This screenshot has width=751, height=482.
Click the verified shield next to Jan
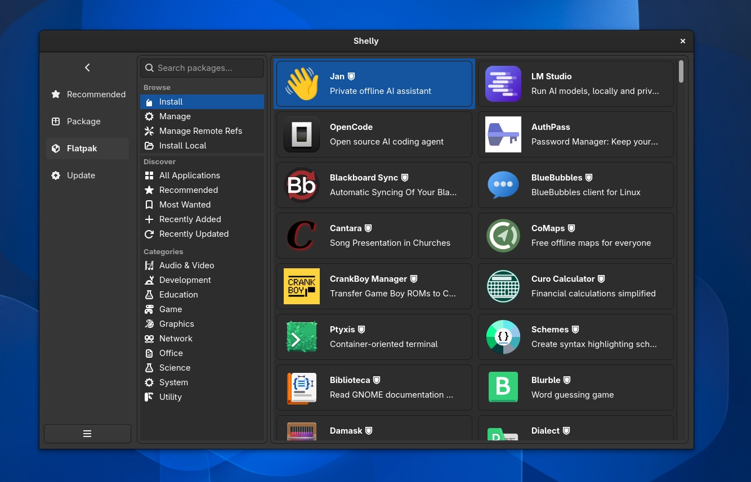pyautogui.click(x=351, y=76)
